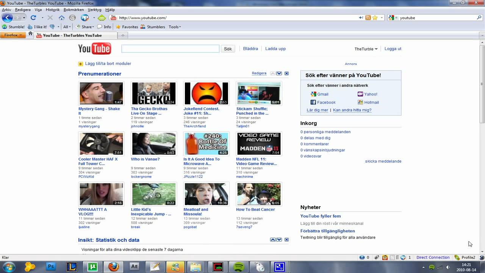Click the I like it! thumbs-up
485x273 pixels.
coord(37,27)
